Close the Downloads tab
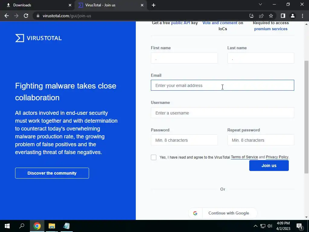The width and height of the screenshot is (309, 232). pos(70,5)
